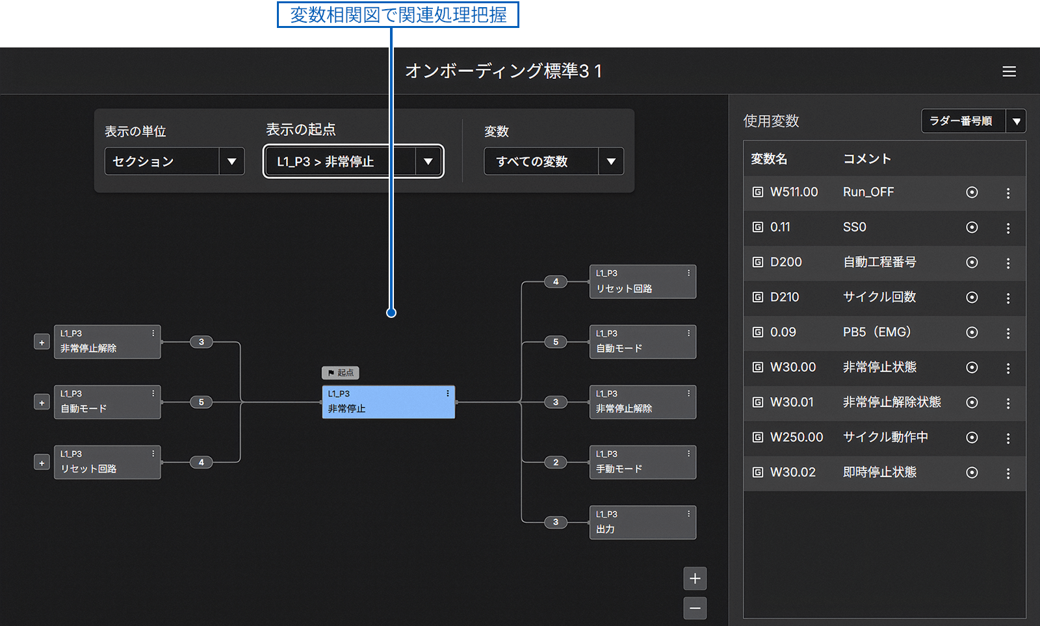Click the 5 badge next to left 自動モード
This screenshot has width=1040, height=626.
pyautogui.click(x=201, y=402)
